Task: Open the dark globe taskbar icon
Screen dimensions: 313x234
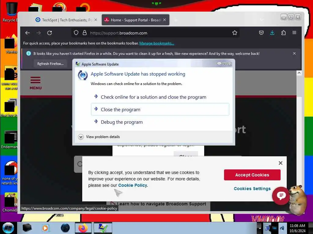Action: pos(65,228)
